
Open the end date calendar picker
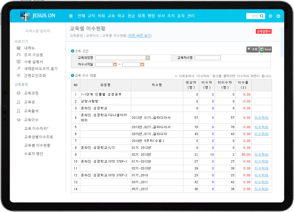click(142, 64)
